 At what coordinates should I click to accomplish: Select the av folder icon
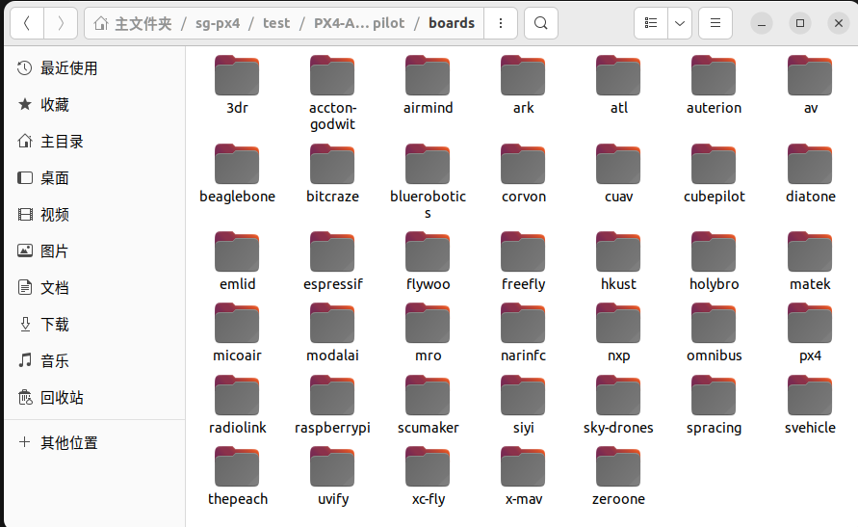tap(810, 75)
